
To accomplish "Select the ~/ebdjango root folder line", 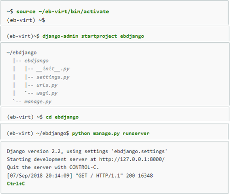I will point(22,52).
